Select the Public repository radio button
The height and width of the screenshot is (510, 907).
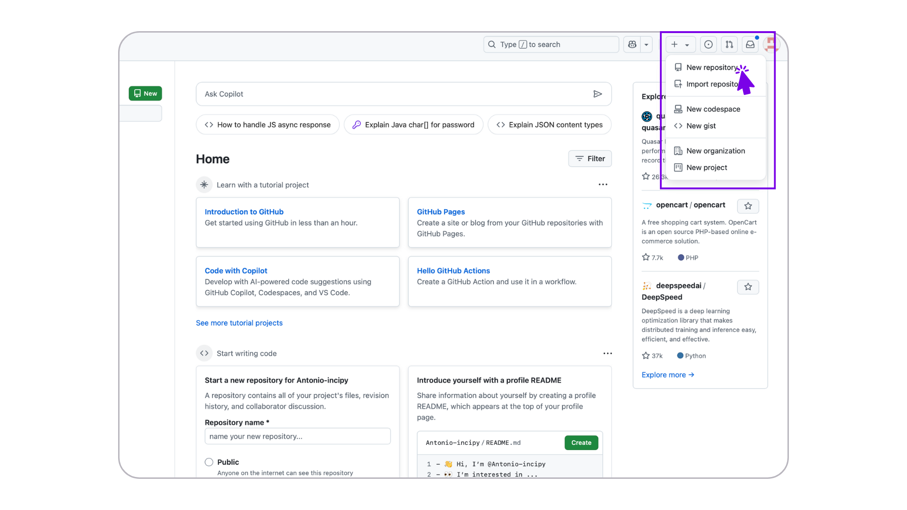click(x=209, y=462)
